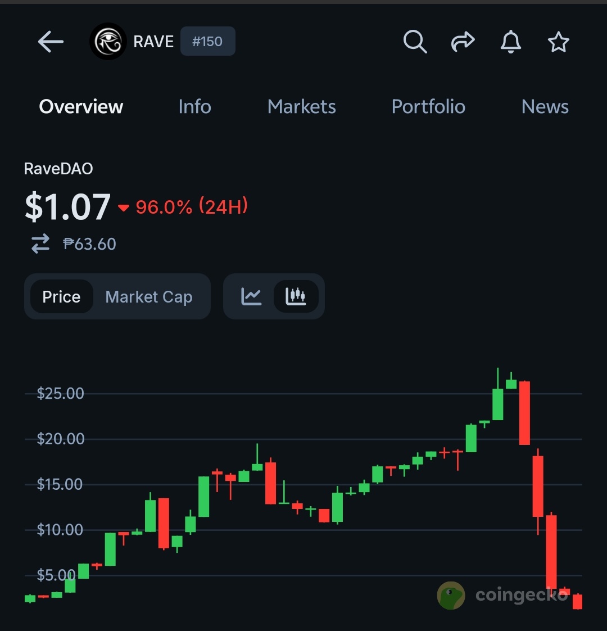Tap the #150 rank badge

point(207,41)
